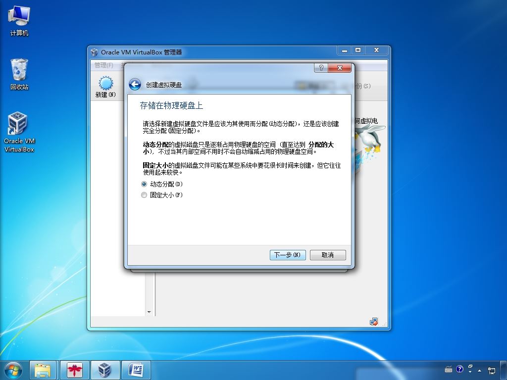Click the VirtualBox status bar network icon
Image resolution: width=507 pixels, height=380 pixels.
click(x=373, y=322)
